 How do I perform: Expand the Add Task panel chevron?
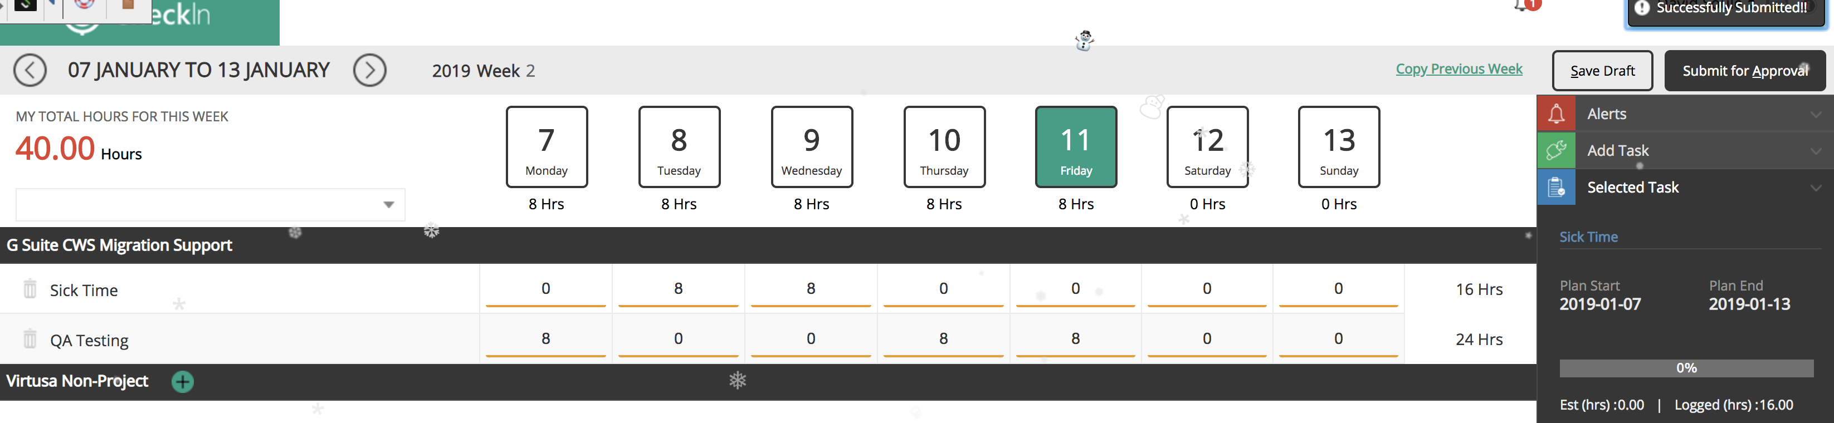(x=1816, y=151)
